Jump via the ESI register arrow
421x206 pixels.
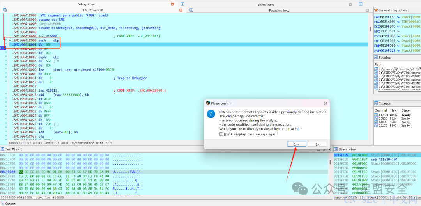pos(399,36)
